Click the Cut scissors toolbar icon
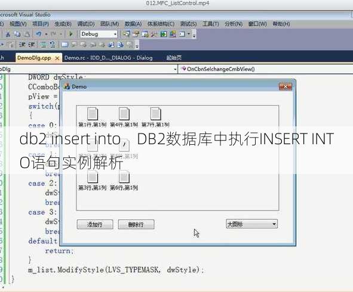353x292 pixels. [x=8, y=34]
